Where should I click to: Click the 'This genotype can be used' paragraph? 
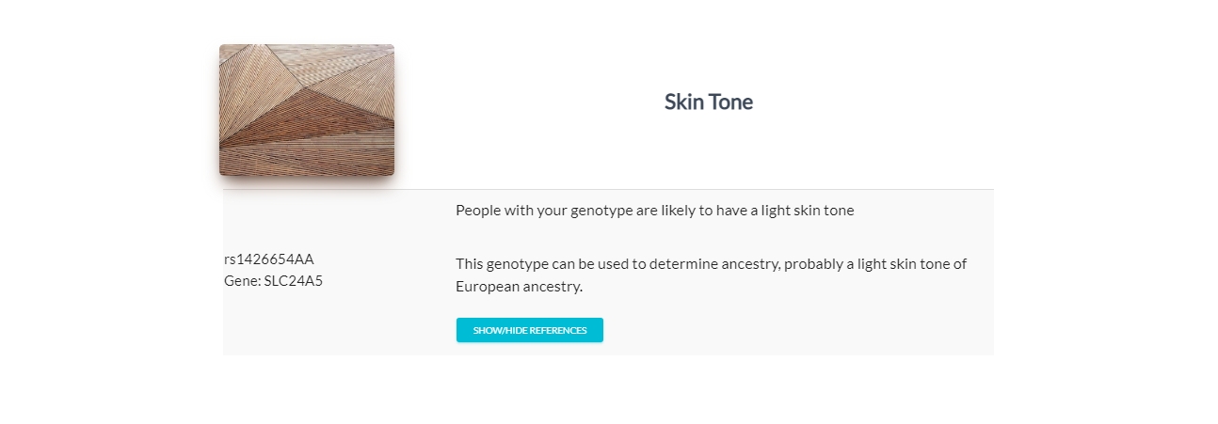tap(711, 275)
